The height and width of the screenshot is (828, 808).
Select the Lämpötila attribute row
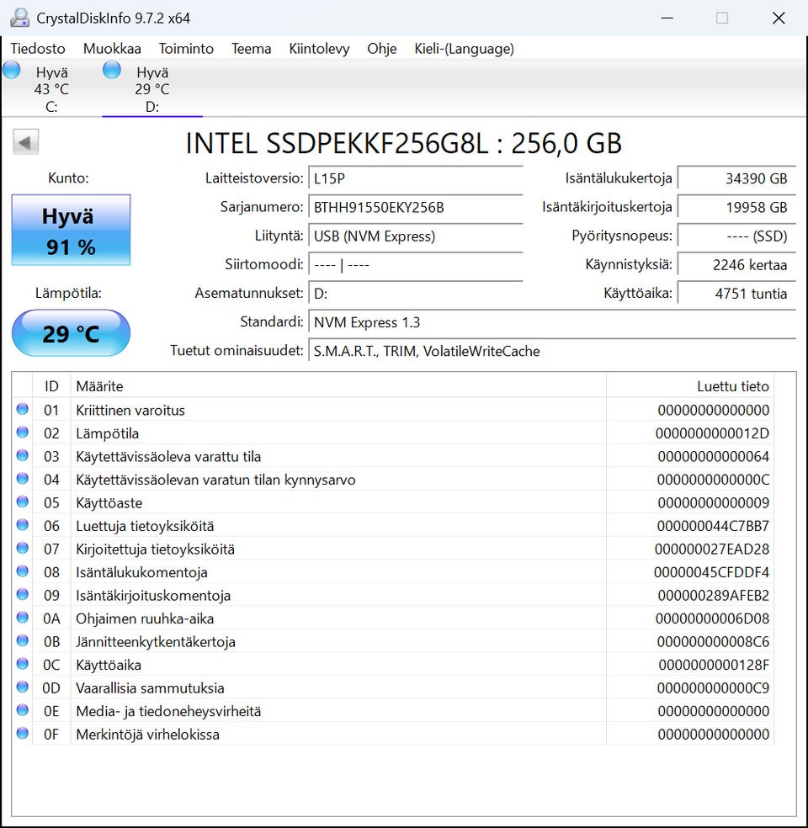pyautogui.click(x=337, y=433)
